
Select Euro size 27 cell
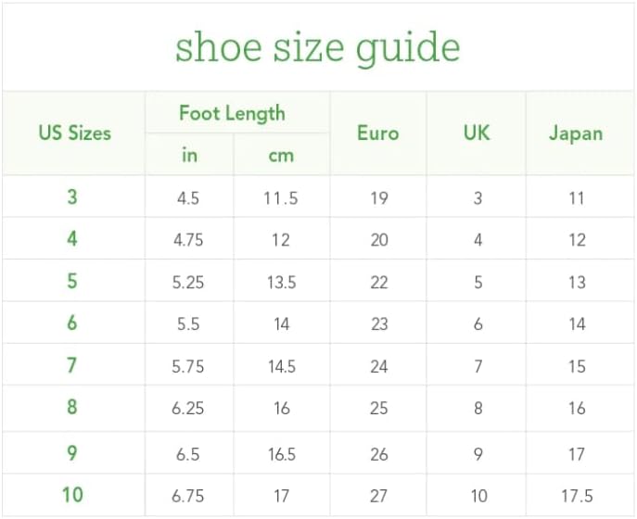click(x=378, y=496)
